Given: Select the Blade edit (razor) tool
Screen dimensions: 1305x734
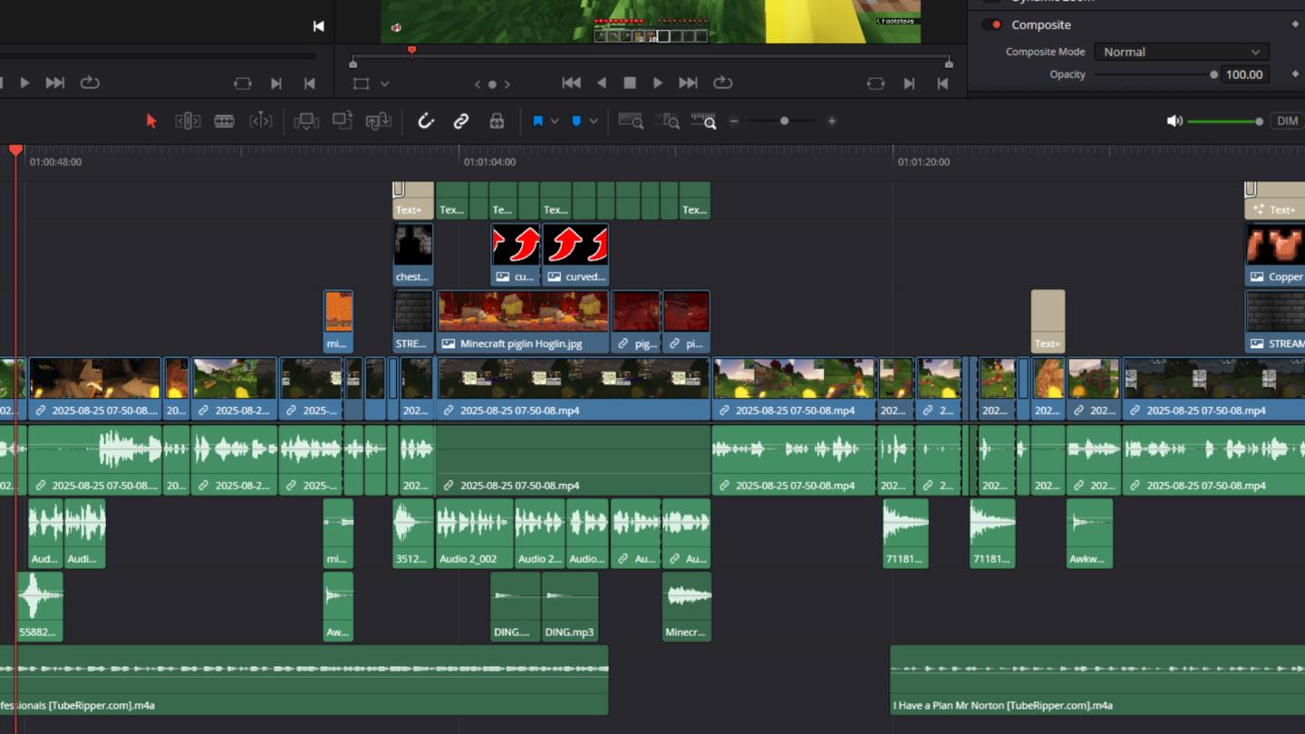Looking at the screenshot, I should [224, 121].
